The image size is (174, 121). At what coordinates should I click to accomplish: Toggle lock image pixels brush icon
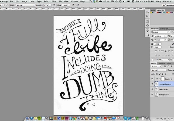[160, 74]
